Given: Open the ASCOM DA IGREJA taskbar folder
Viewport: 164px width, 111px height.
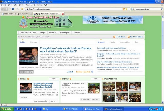Looking at the screenshot, I should coord(72,109).
